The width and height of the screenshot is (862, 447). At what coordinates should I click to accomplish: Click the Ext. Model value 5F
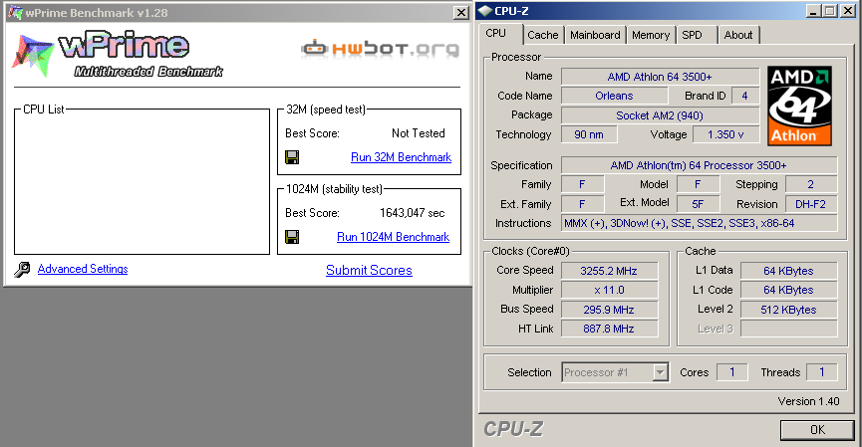[x=698, y=204]
